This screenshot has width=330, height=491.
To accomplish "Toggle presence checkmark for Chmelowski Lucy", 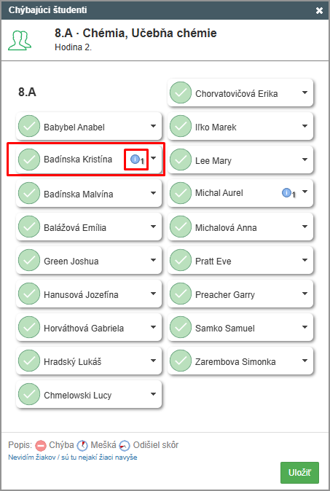I will click(x=29, y=394).
